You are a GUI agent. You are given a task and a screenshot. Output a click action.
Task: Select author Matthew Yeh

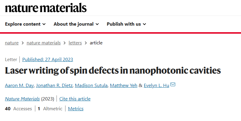pyautogui.click(x=123, y=86)
